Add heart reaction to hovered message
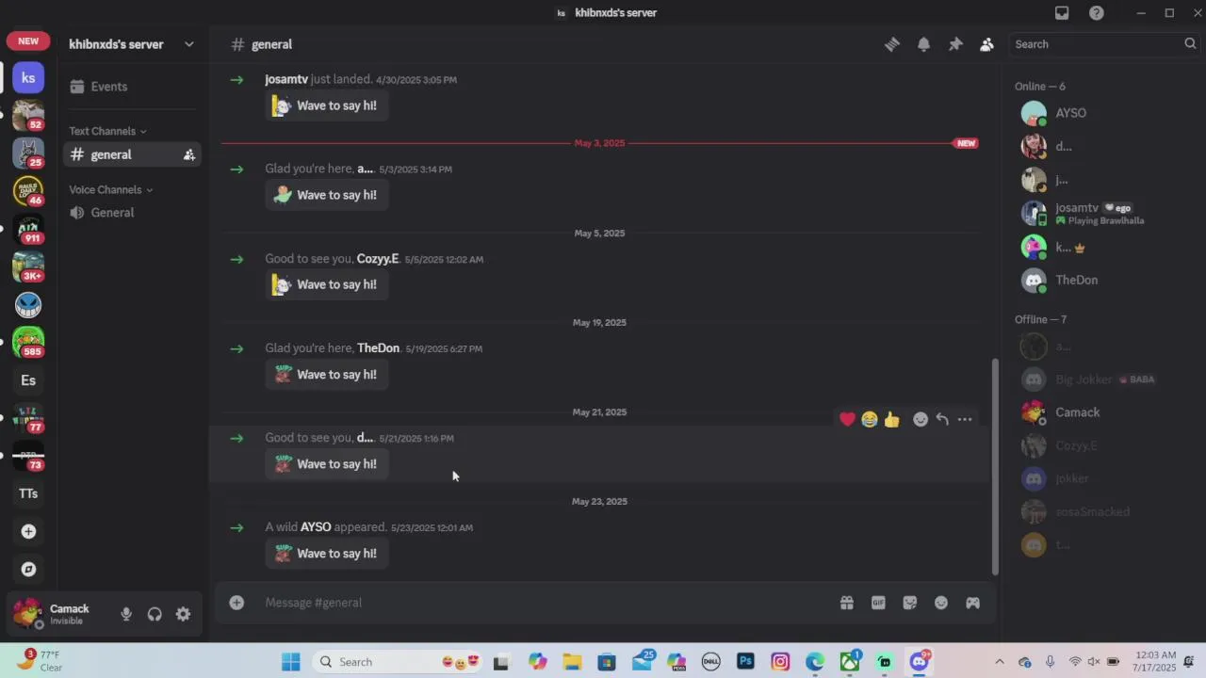 [847, 419]
